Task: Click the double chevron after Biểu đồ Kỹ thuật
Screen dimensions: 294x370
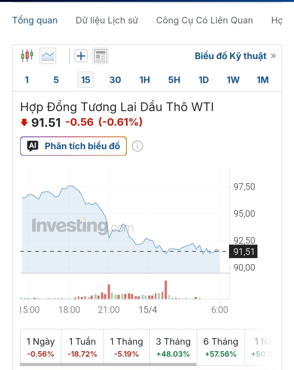Action: pyautogui.click(x=273, y=56)
